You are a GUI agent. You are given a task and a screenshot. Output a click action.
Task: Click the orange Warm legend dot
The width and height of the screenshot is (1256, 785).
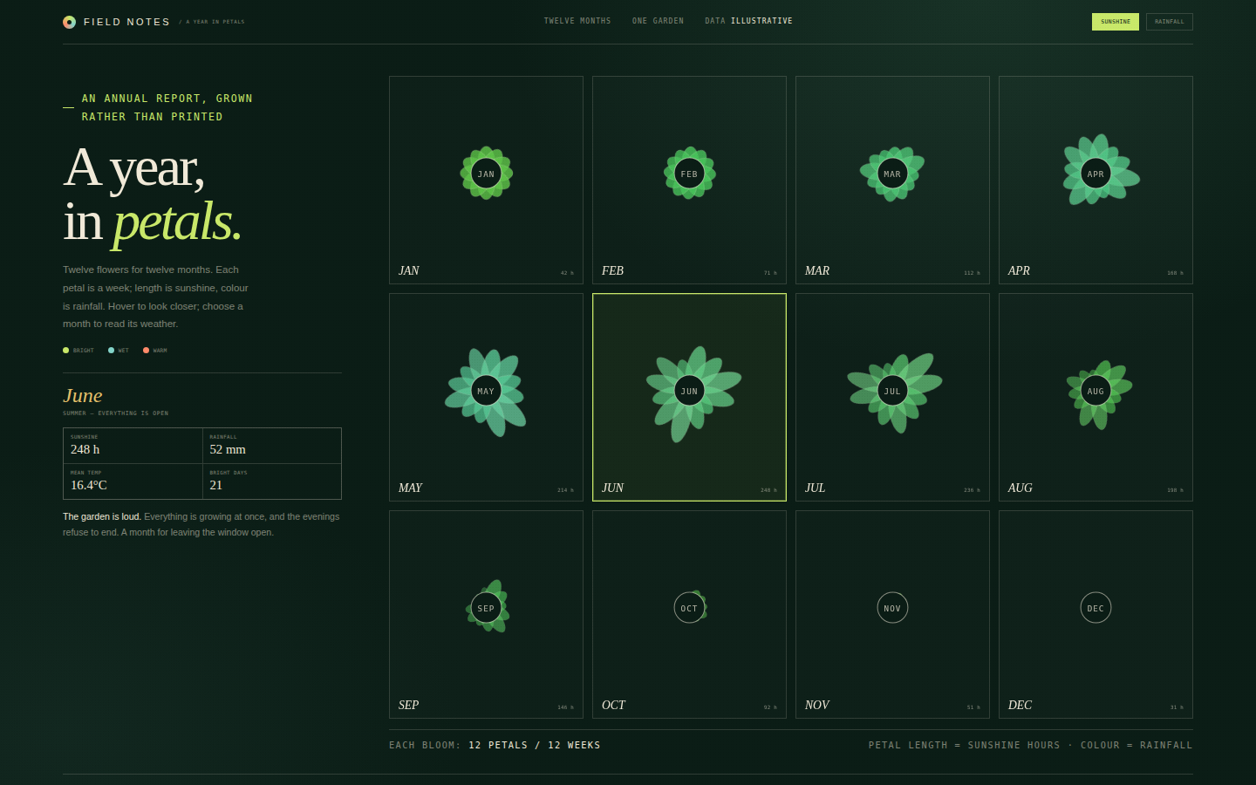146,351
